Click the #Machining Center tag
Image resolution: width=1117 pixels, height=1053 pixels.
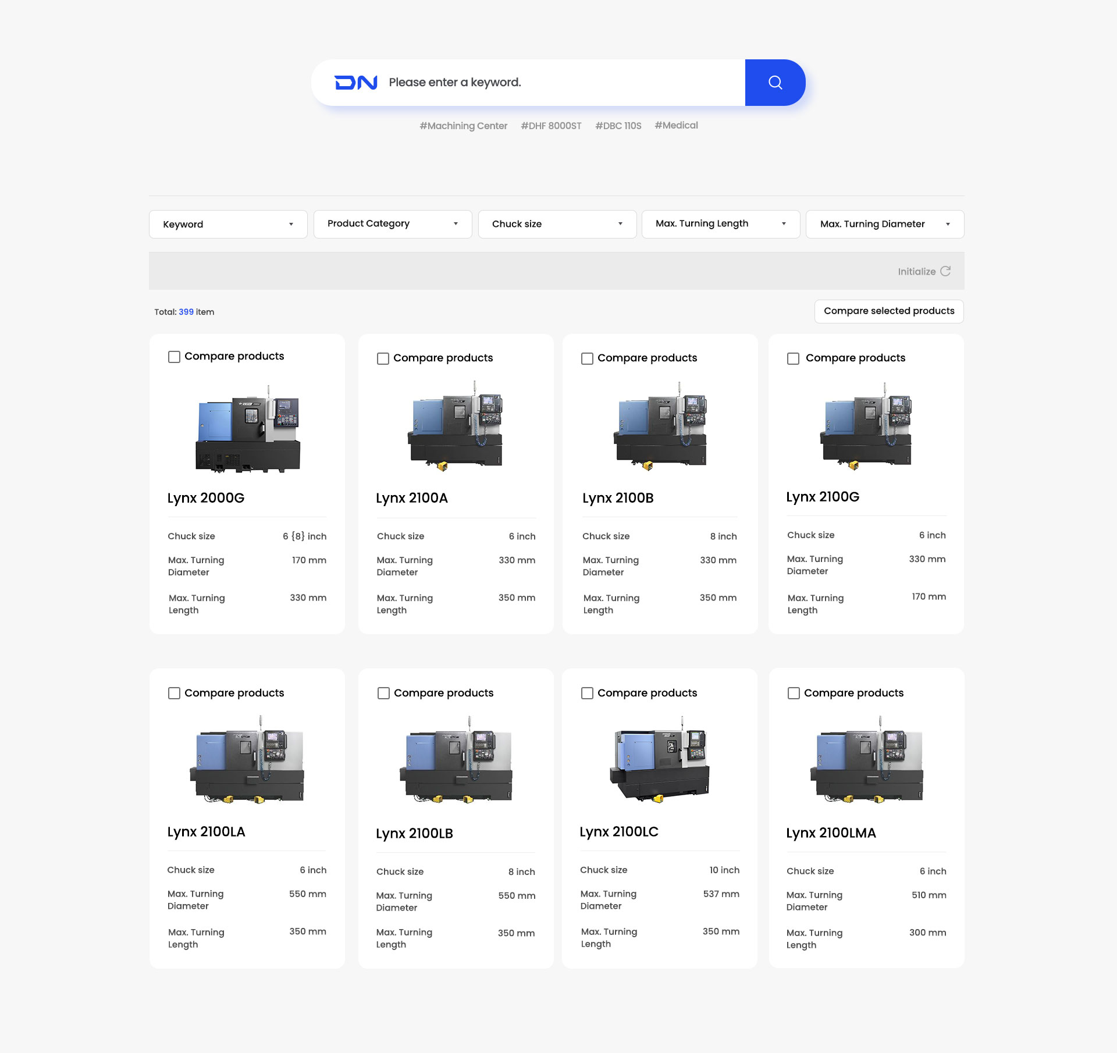click(463, 126)
